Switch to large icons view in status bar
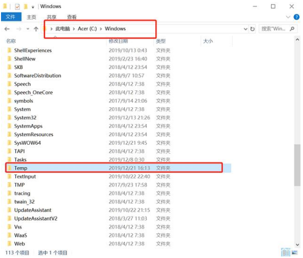The height and width of the screenshot is (258, 303). pos(294,253)
